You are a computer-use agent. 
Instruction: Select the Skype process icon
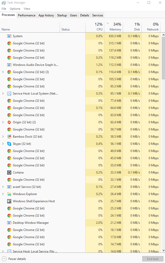[9, 144]
